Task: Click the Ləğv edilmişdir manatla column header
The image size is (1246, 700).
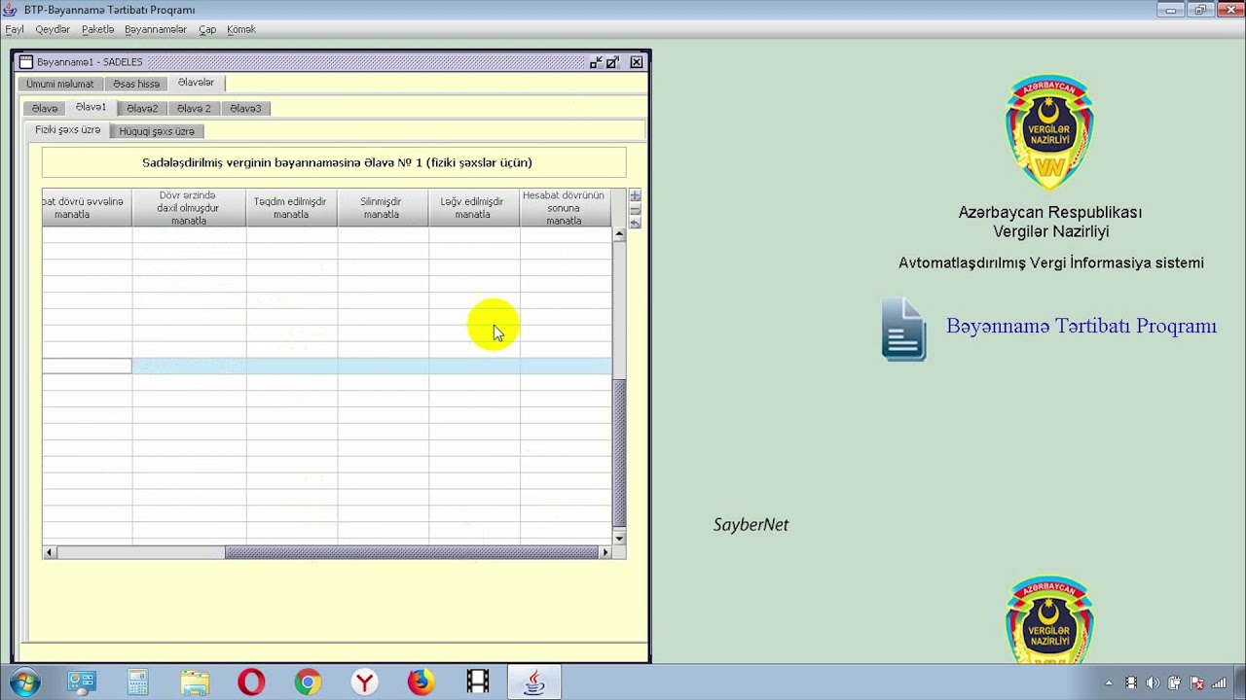Action: (x=473, y=208)
